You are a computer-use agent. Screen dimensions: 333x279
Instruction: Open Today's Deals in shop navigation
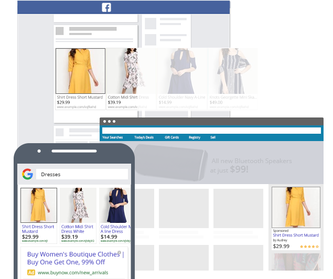[144, 137]
